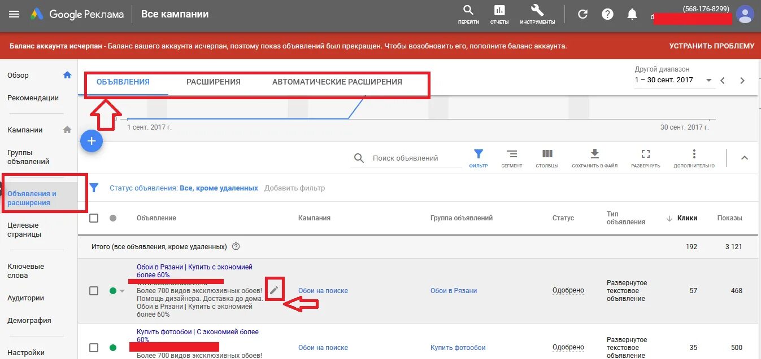Click the Кампания column header
Viewport: 761px width, 359px height.
[x=314, y=218]
